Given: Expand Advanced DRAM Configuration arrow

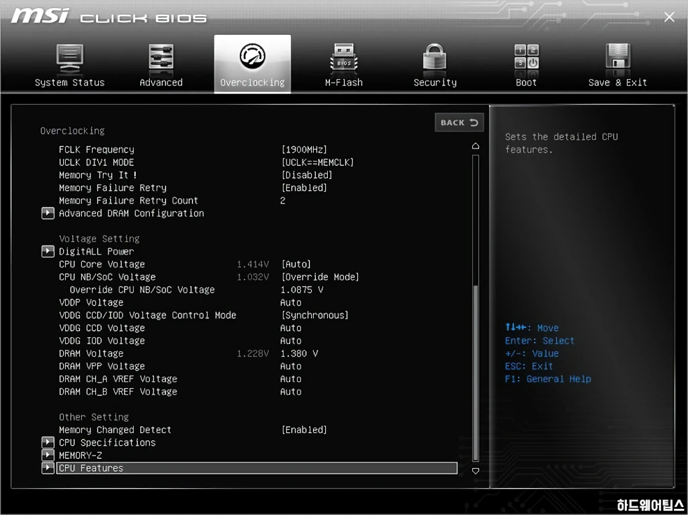Looking at the screenshot, I should point(48,214).
